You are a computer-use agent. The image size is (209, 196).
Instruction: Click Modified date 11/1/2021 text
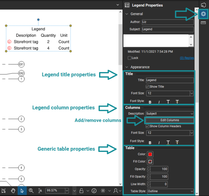pos(150,52)
